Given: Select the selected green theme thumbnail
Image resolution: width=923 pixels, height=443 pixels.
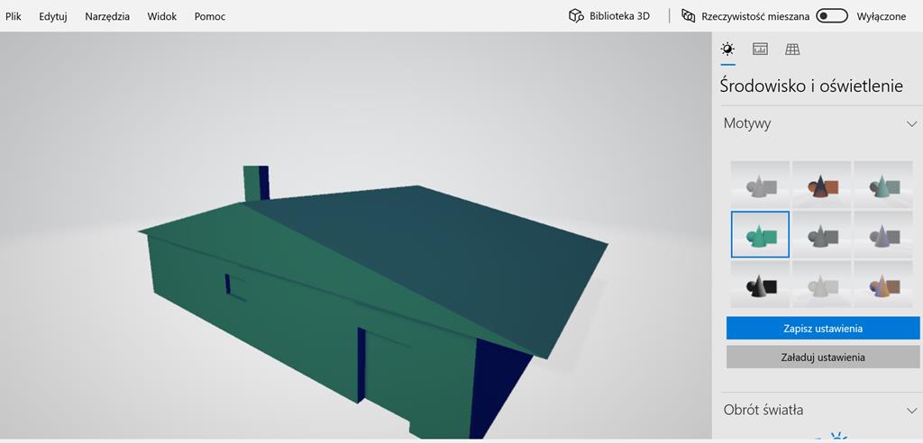Looking at the screenshot, I should (760, 234).
